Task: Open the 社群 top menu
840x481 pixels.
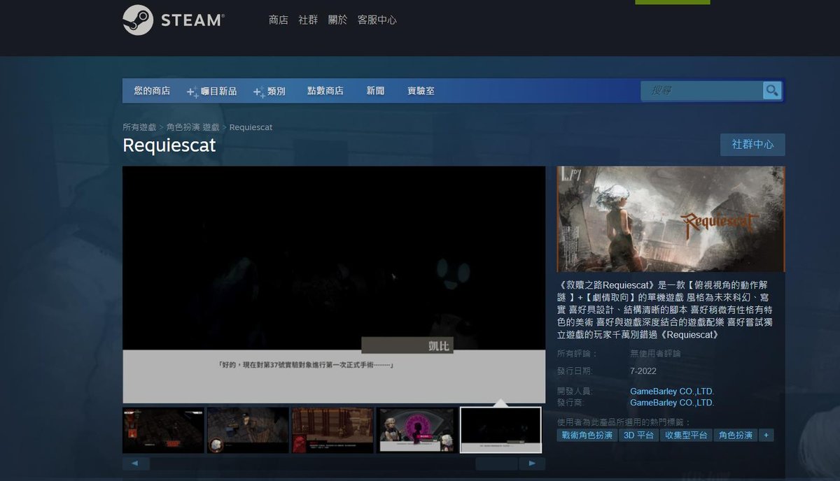Action: pos(308,20)
